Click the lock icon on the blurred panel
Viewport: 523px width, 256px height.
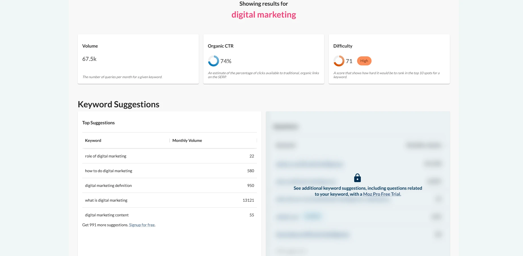click(x=357, y=178)
